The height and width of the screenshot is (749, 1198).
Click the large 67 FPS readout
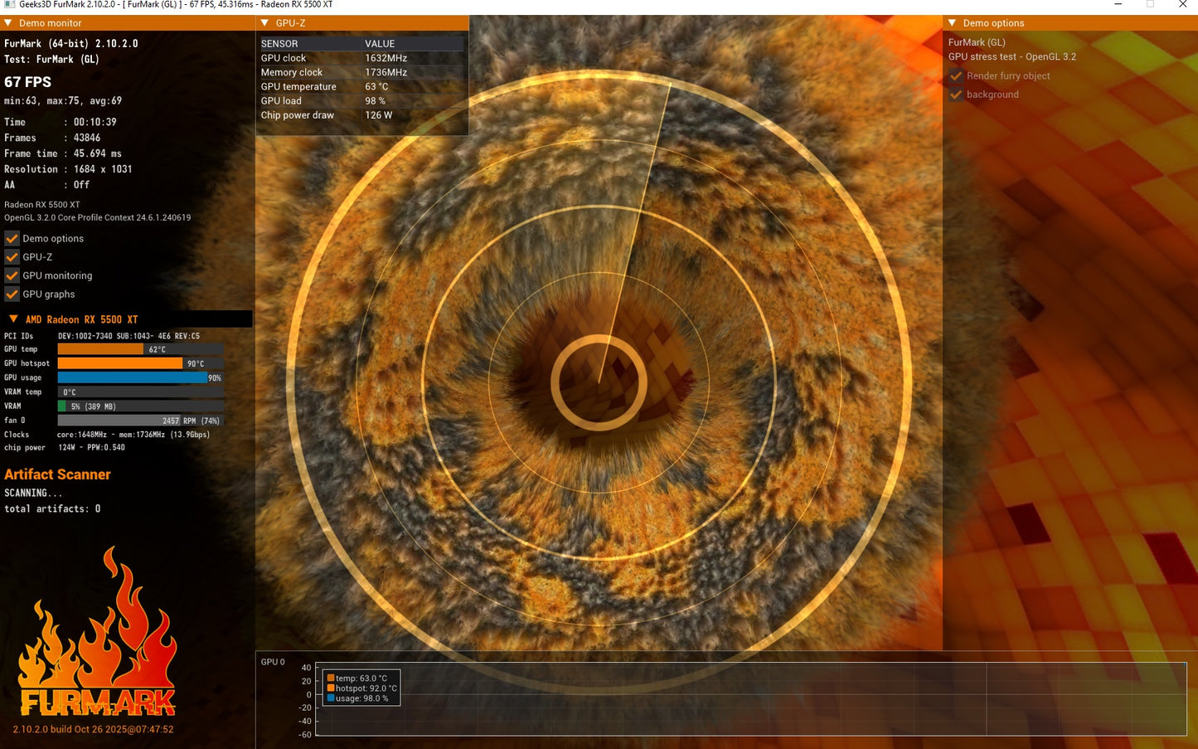tap(28, 82)
